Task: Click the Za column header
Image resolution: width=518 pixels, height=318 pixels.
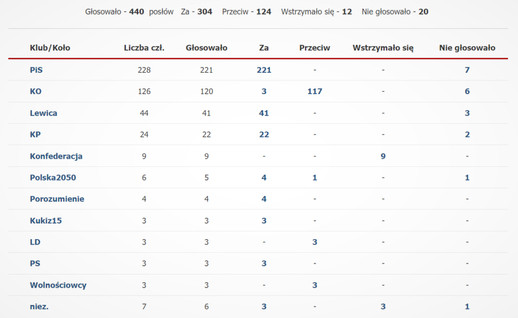Action: point(264,48)
